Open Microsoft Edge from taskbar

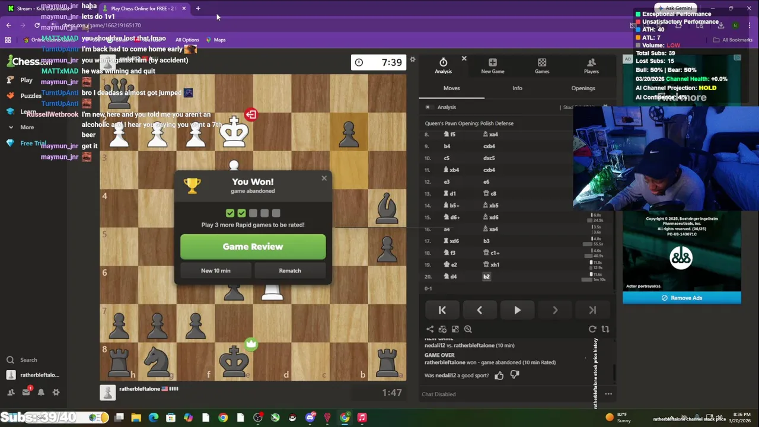tap(154, 418)
